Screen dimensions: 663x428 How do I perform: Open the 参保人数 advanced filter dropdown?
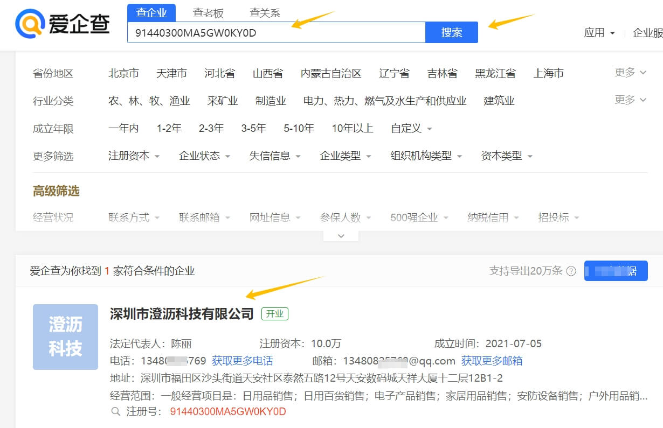point(346,217)
